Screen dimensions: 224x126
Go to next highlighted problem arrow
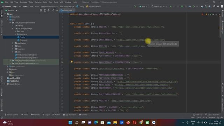[219, 14]
